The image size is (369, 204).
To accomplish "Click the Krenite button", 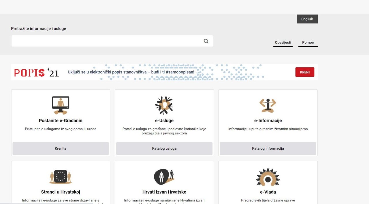I will (61, 148).
